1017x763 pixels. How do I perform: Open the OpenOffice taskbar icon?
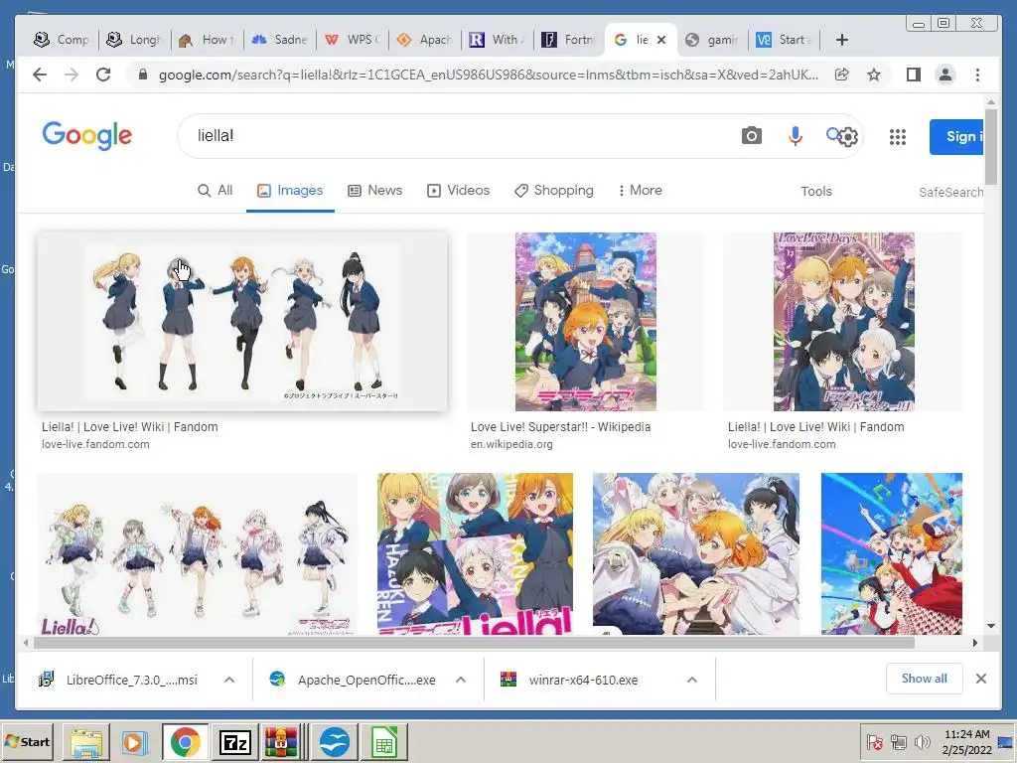pyautogui.click(x=335, y=741)
